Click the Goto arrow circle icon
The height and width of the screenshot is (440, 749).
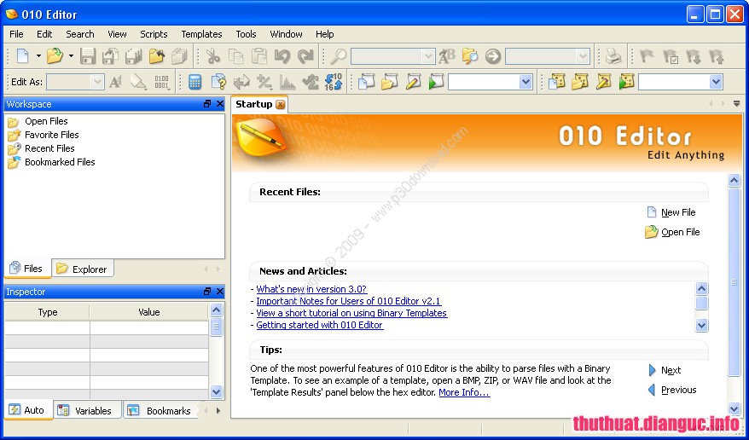(x=493, y=56)
